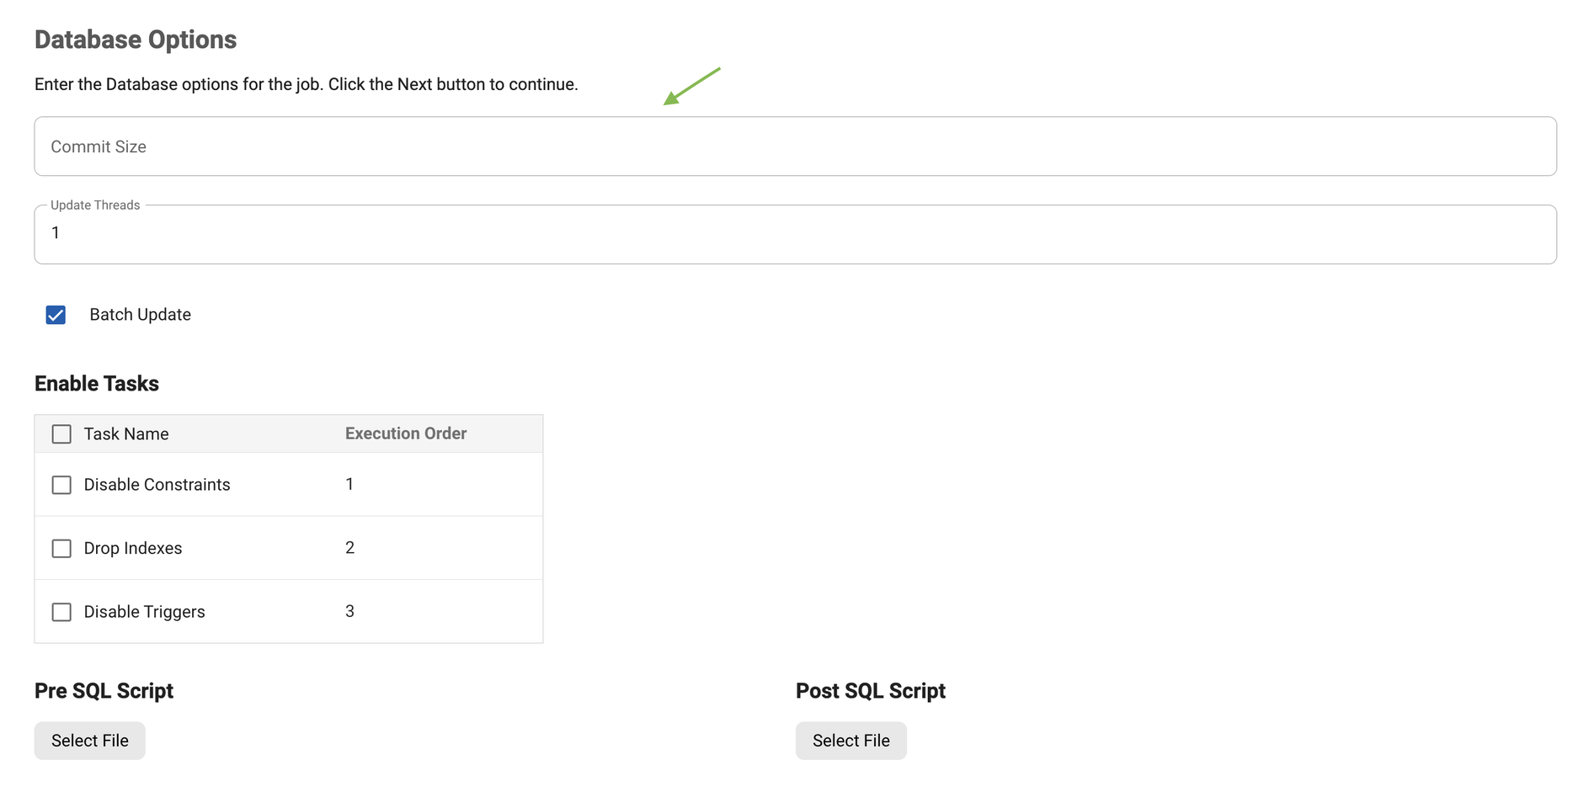This screenshot has height=797, width=1589.
Task: Select the Execution Order column header
Action: (x=405, y=433)
